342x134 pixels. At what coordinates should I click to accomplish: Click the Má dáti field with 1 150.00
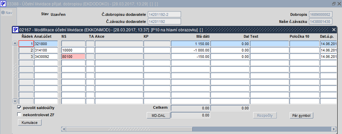pyautogui.click(x=190, y=44)
